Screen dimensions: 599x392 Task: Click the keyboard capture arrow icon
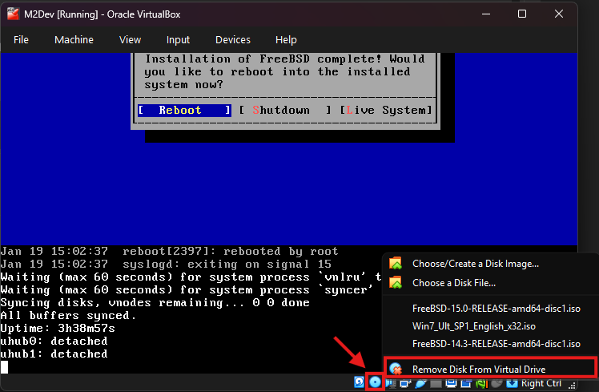[512, 383]
